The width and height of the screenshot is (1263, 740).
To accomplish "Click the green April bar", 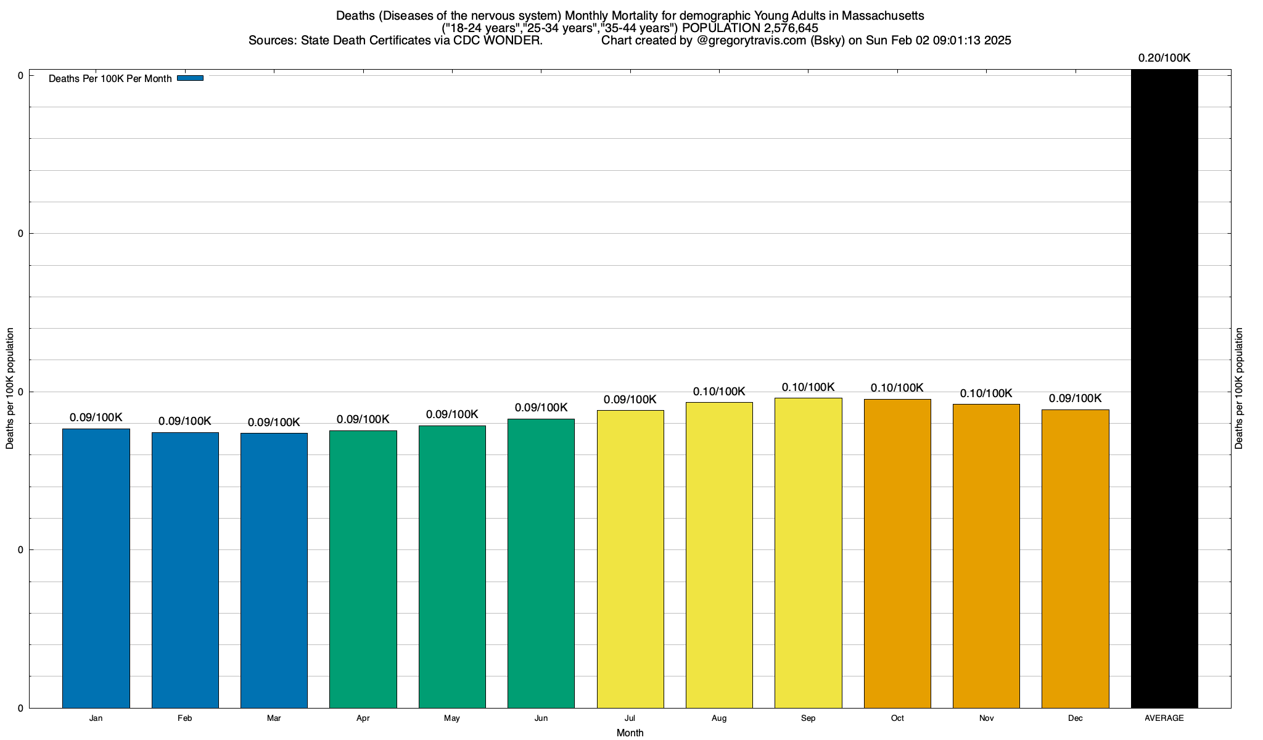I will (363, 569).
